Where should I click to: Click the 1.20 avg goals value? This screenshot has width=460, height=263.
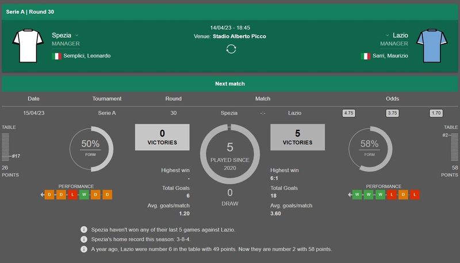click(184, 214)
